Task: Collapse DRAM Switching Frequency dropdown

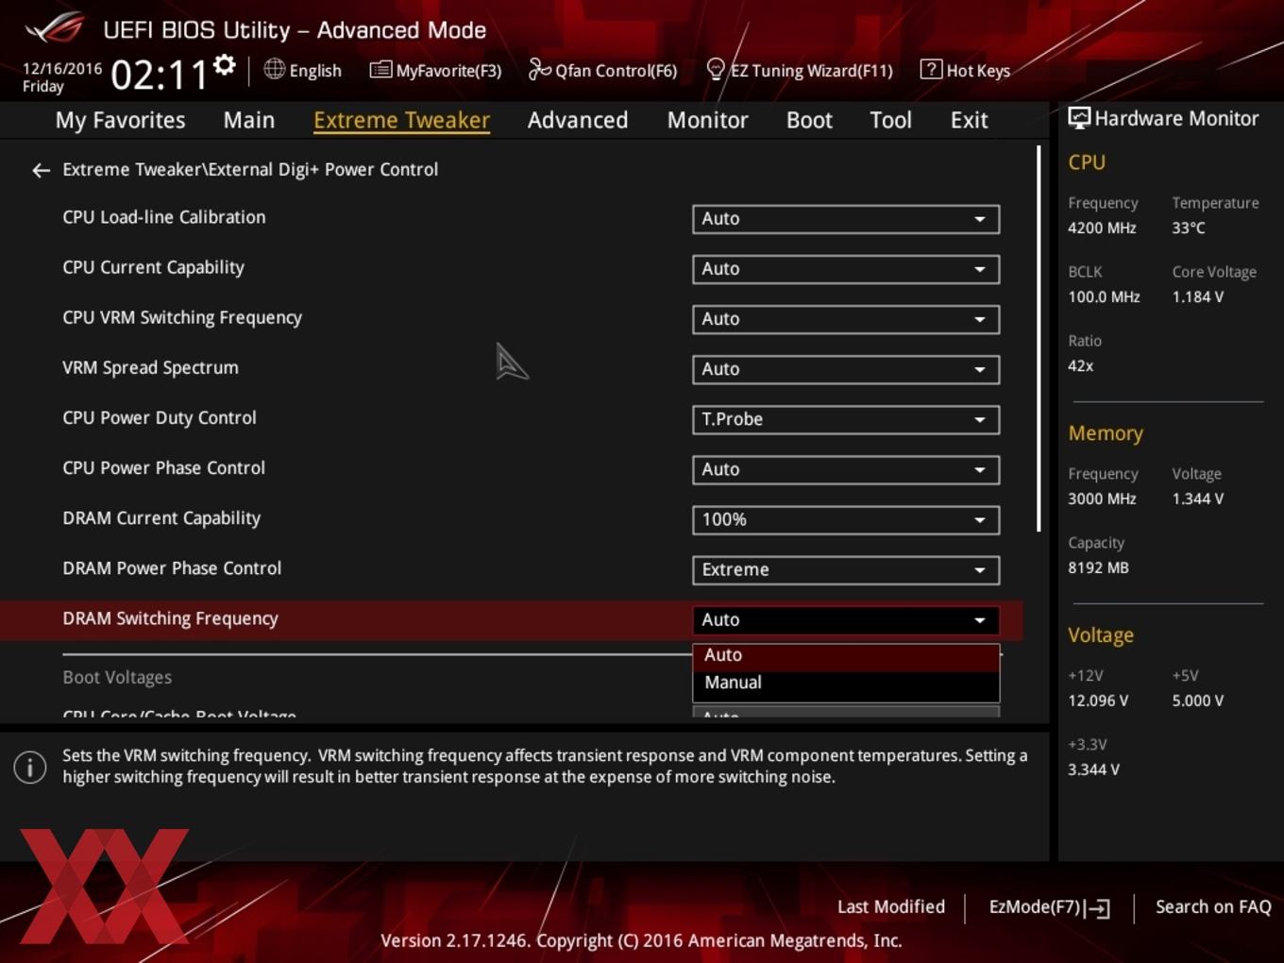Action: click(846, 619)
